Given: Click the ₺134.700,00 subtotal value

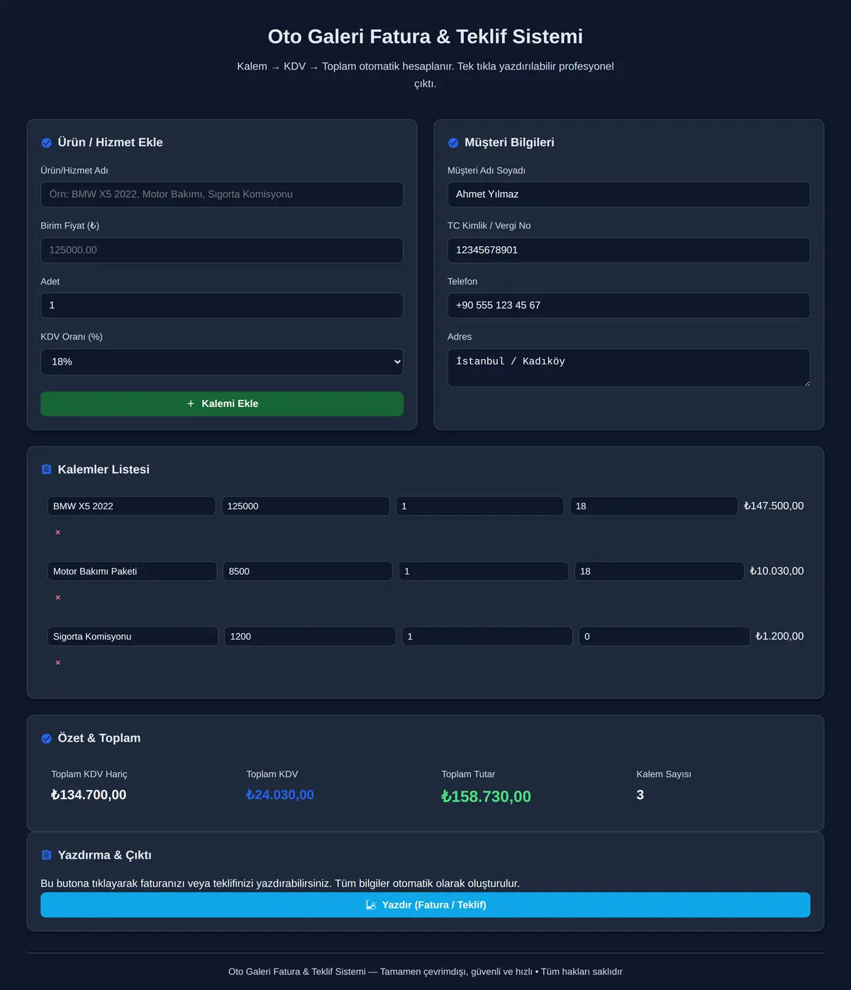Looking at the screenshot, I should (89, 795).
